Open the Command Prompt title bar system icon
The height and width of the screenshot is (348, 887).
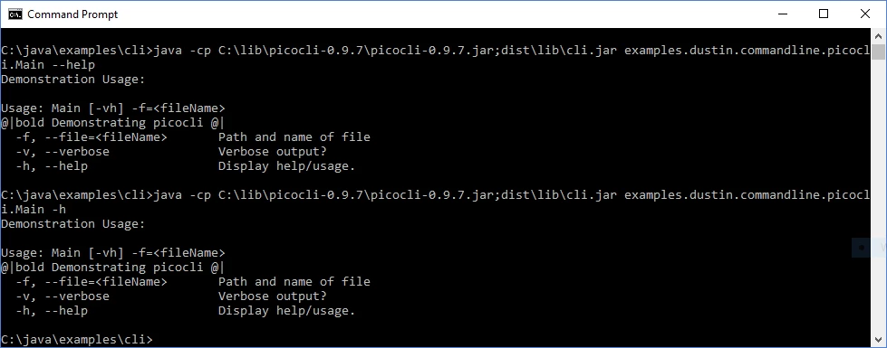15,14
